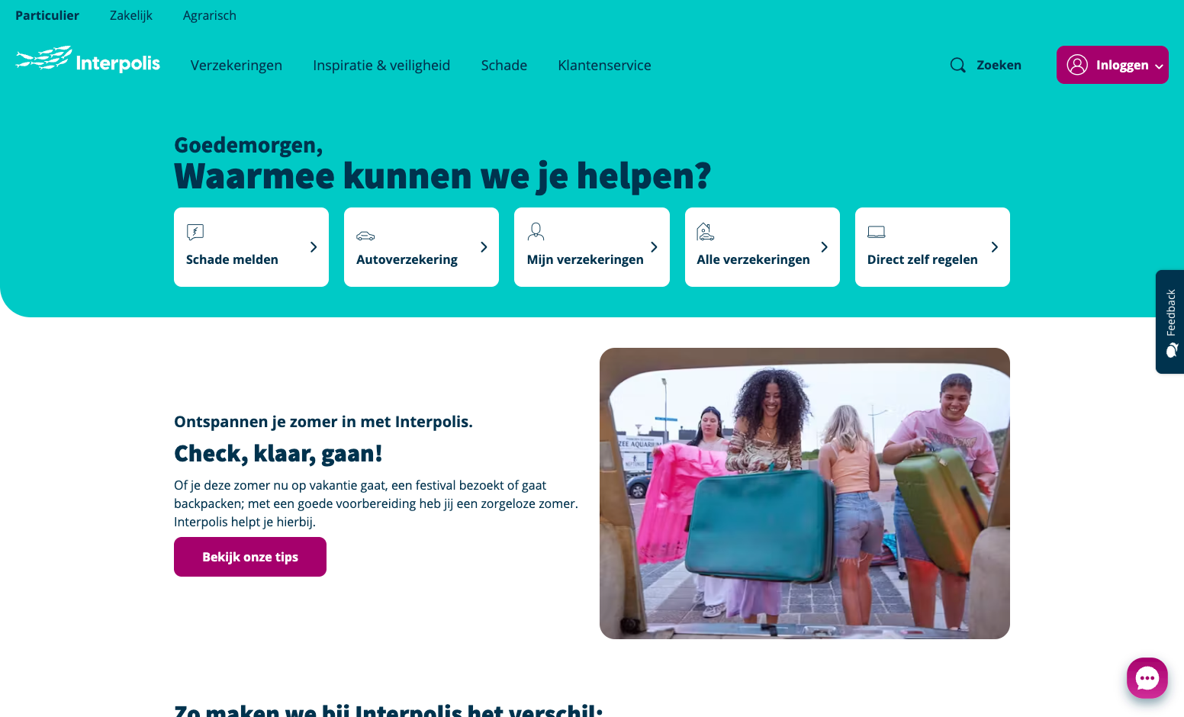The image size is (1184, 717).
Task: Open the Klantenservice link
Action: [604, 66]
